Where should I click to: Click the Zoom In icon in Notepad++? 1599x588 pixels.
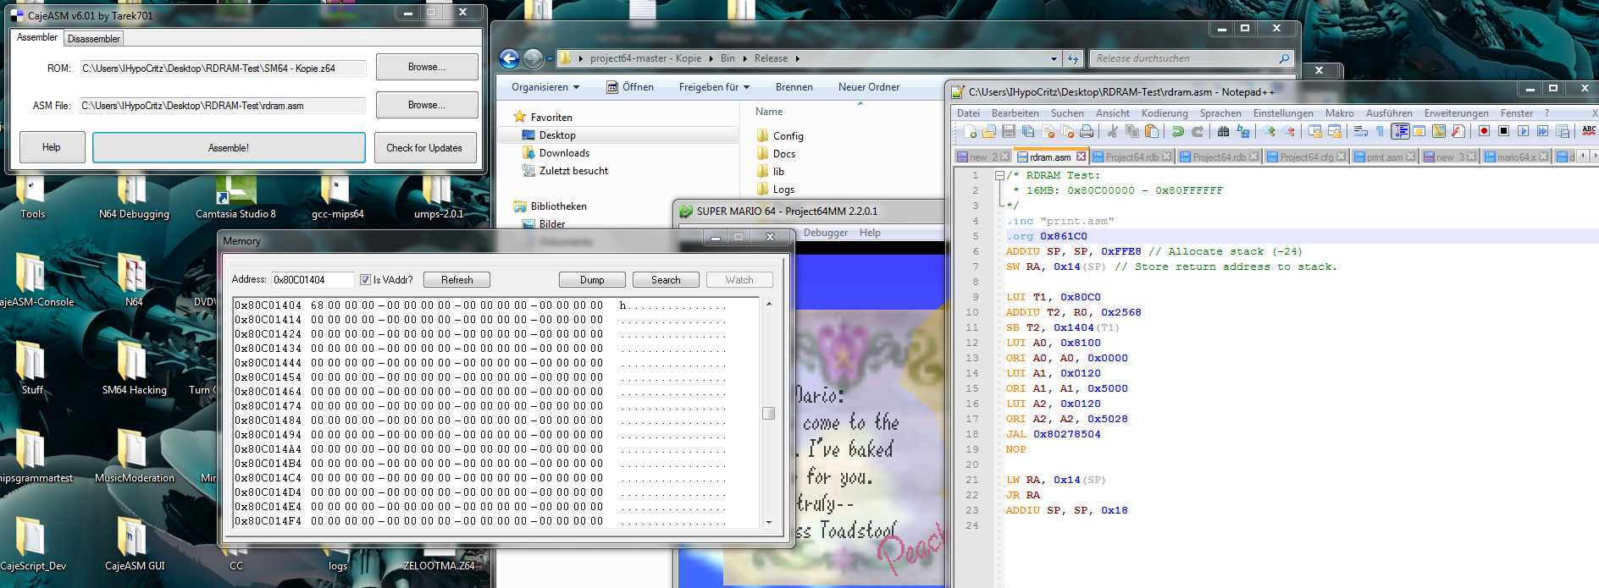[1269, 131]
